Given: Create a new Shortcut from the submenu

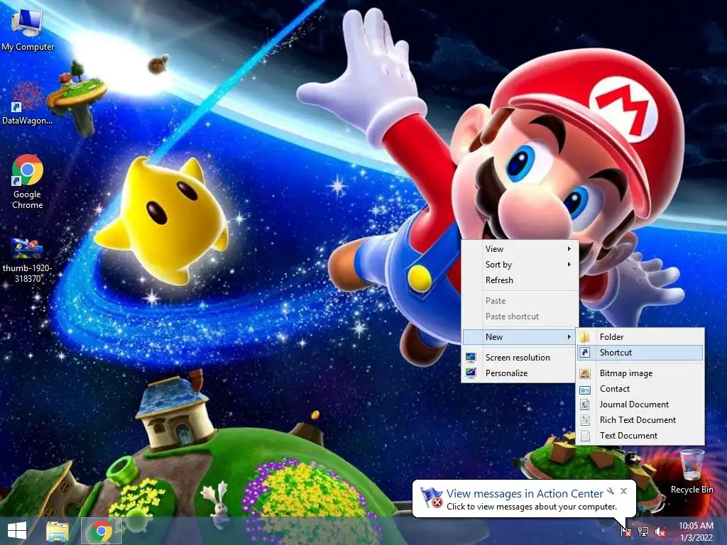Looking at the screenshot, I should [x=640, y=353].
